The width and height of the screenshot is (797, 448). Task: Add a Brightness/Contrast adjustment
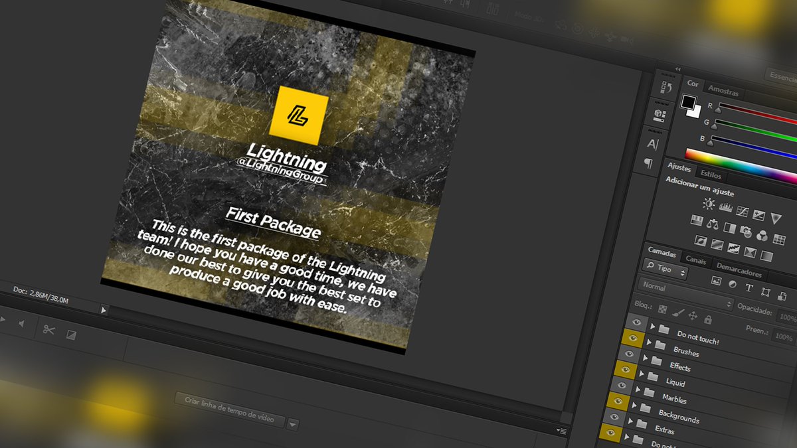point(709,204)
